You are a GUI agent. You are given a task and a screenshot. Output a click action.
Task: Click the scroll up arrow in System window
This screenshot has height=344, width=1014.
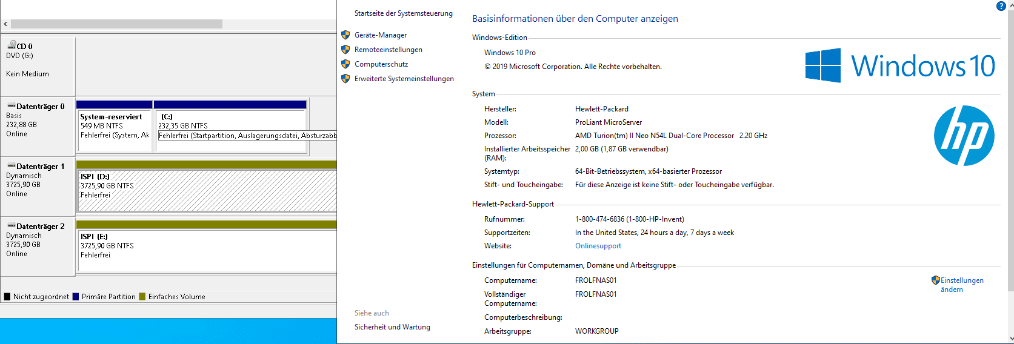[x=1010, y=4]
